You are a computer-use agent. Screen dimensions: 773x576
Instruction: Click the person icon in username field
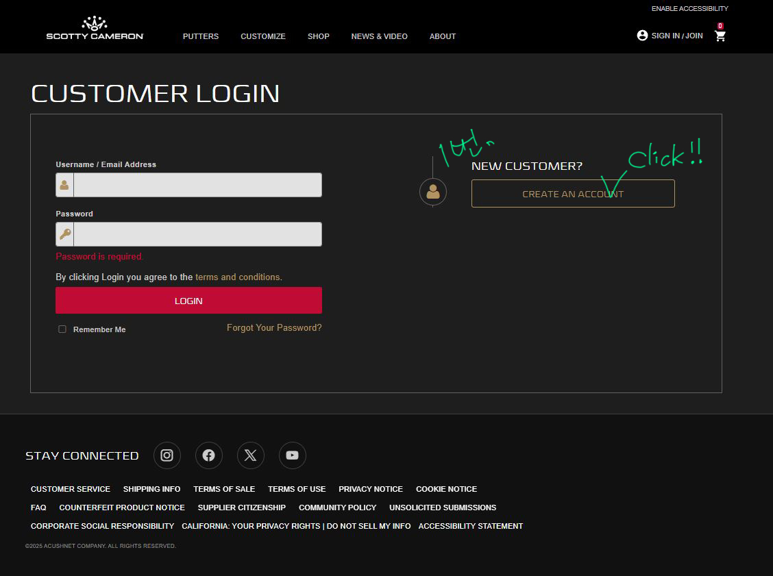click(x=64, y=185)
